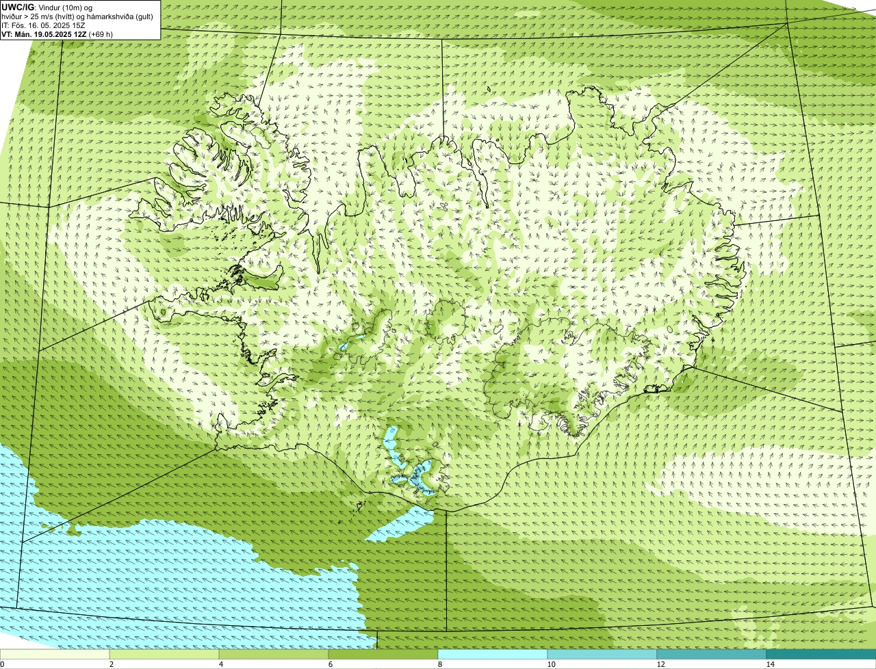
Task: Click the scale label '12'
Action: pos(660,664)
